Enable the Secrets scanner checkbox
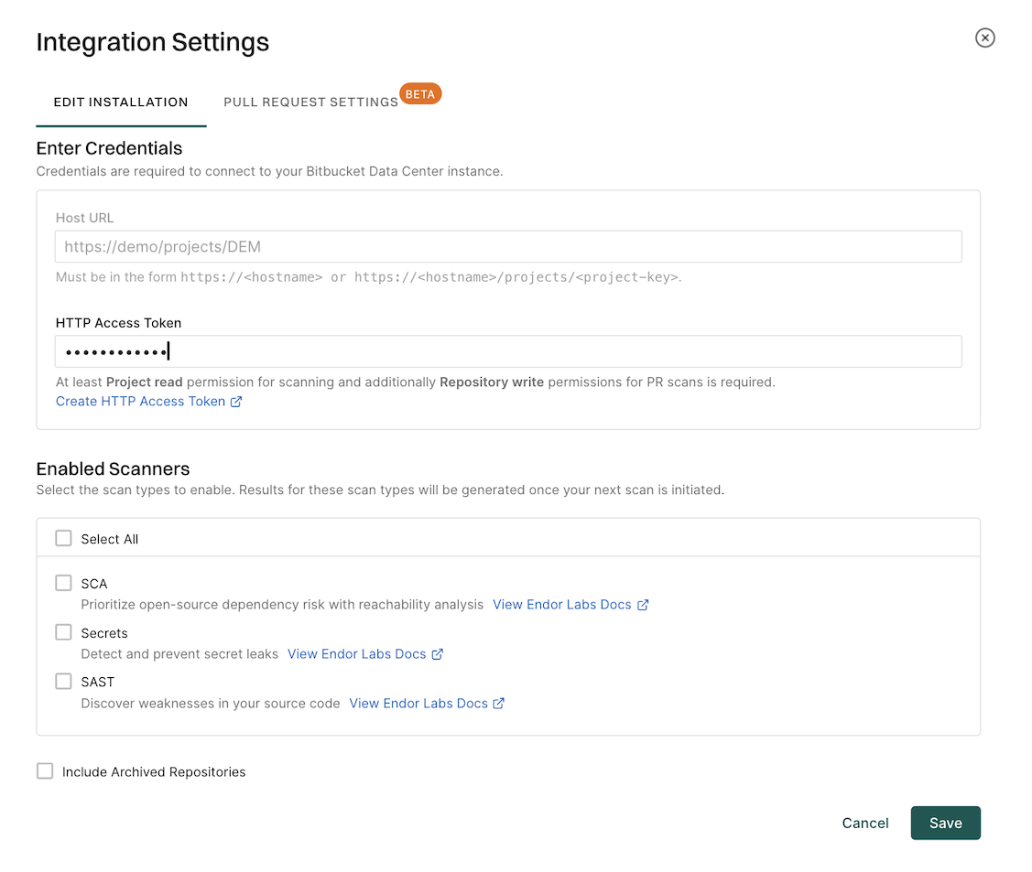Viewport: 1032px width, 872px height. (x=63, y=632)
